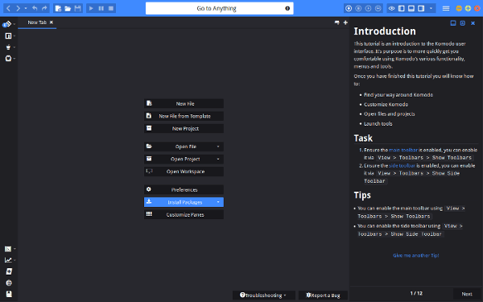Screen dimensions: 483x302
Task: Open the Yarn sidebar icon
Action: (x=8, y=58)
